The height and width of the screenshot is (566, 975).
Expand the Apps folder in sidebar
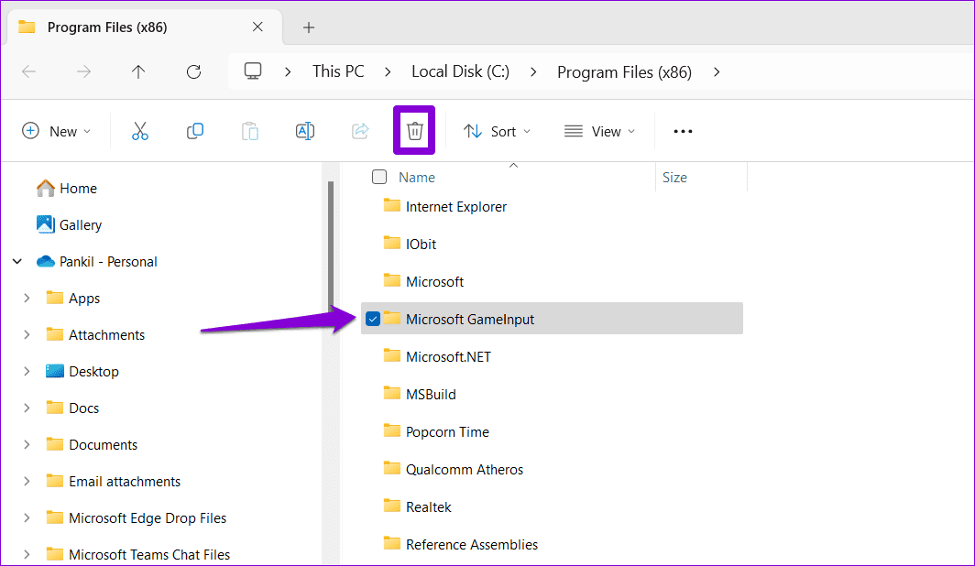coord(26,298)
